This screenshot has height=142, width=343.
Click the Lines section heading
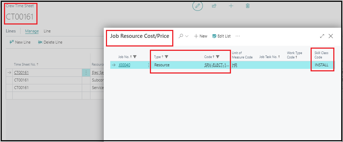pos(11,31)
